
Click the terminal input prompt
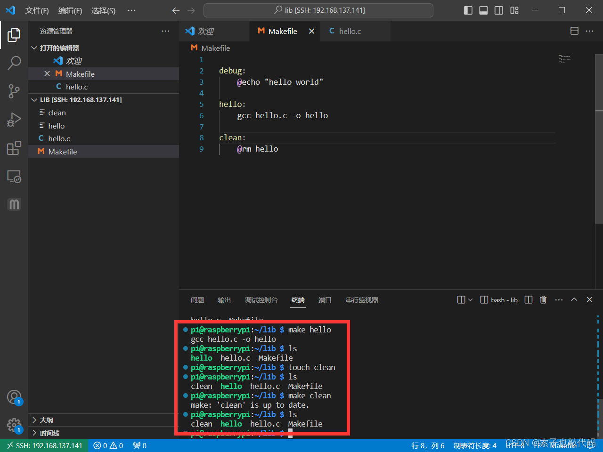[290, 433]
